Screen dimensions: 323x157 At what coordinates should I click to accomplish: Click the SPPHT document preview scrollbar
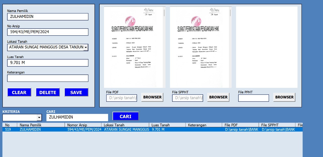tap(230, 13)
